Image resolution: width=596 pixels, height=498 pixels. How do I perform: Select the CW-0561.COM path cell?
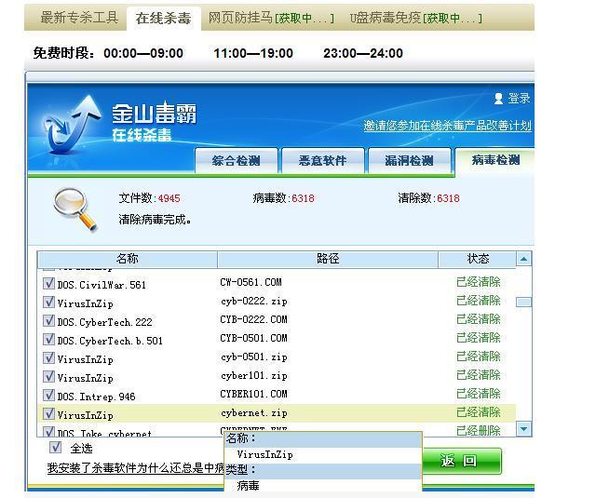tap(251, 282)
